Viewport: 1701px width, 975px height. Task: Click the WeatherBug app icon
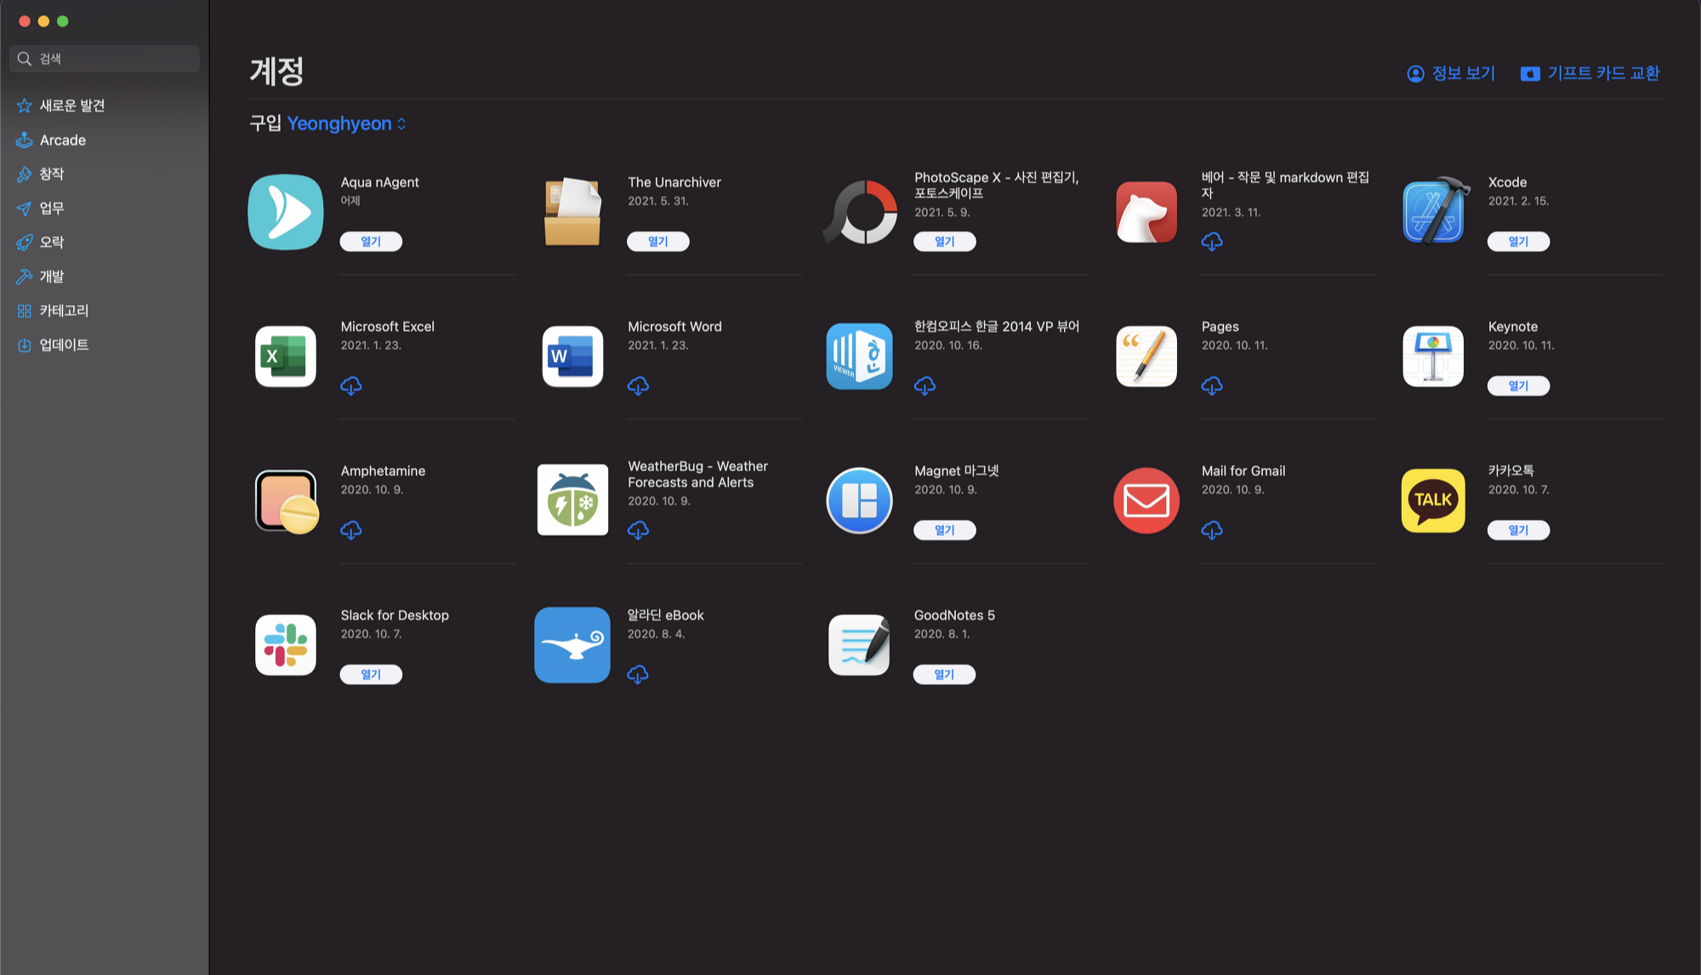pos(572,500)
